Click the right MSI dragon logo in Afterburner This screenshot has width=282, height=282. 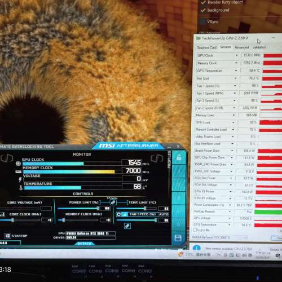point(157,158)
